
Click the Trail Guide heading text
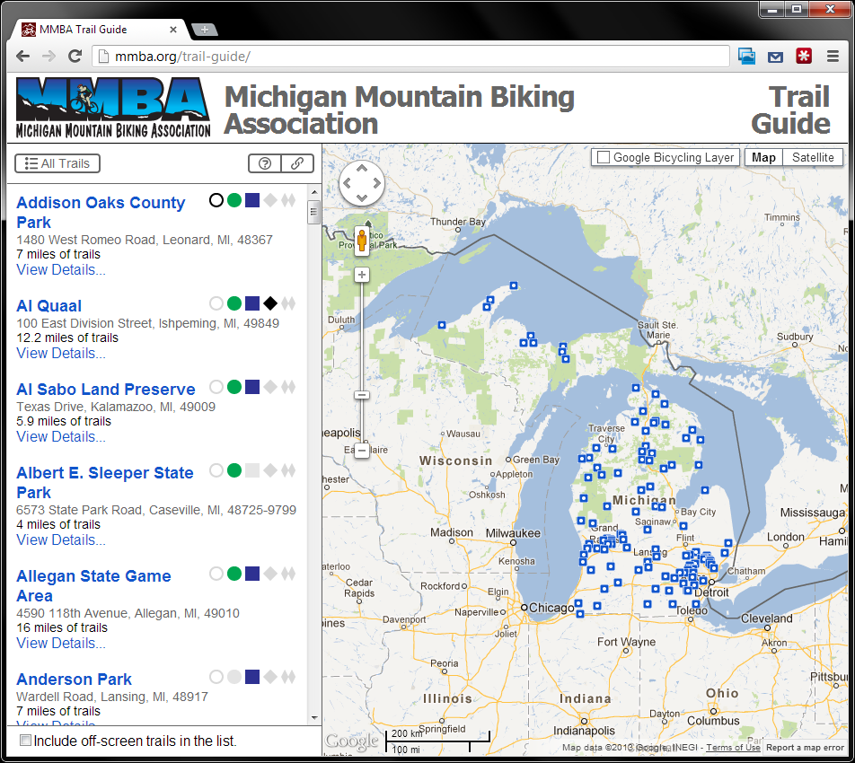coord(790,110)
